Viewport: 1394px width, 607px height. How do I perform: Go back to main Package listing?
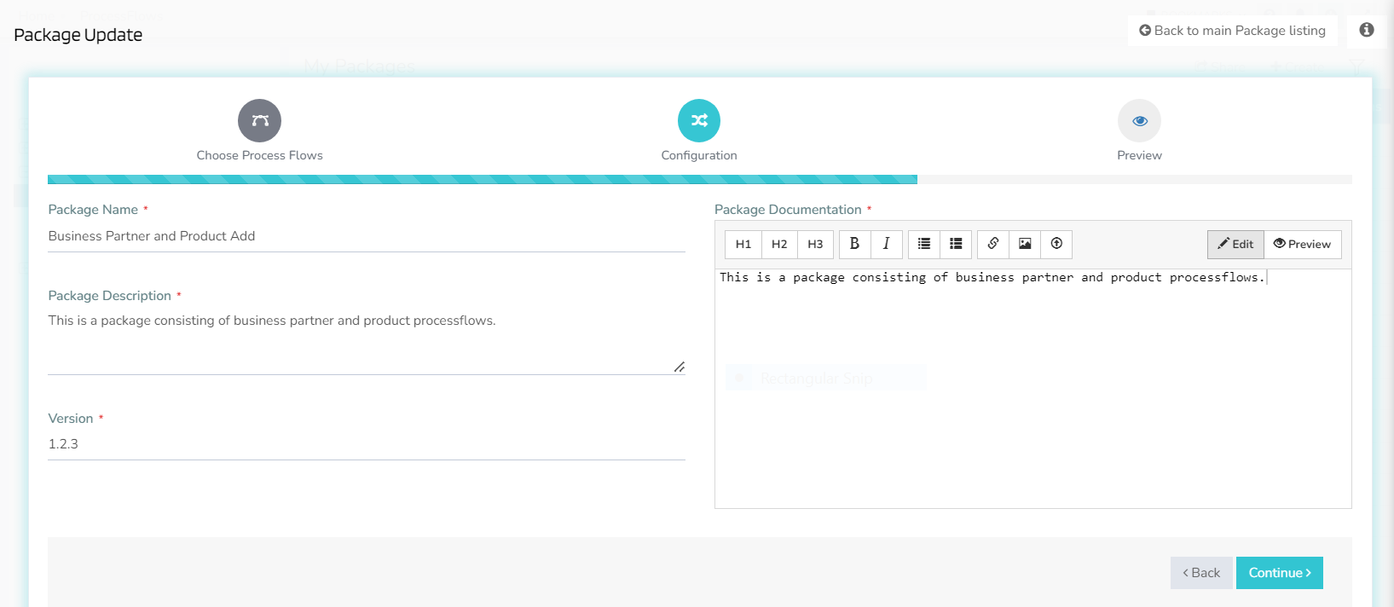1232,31
